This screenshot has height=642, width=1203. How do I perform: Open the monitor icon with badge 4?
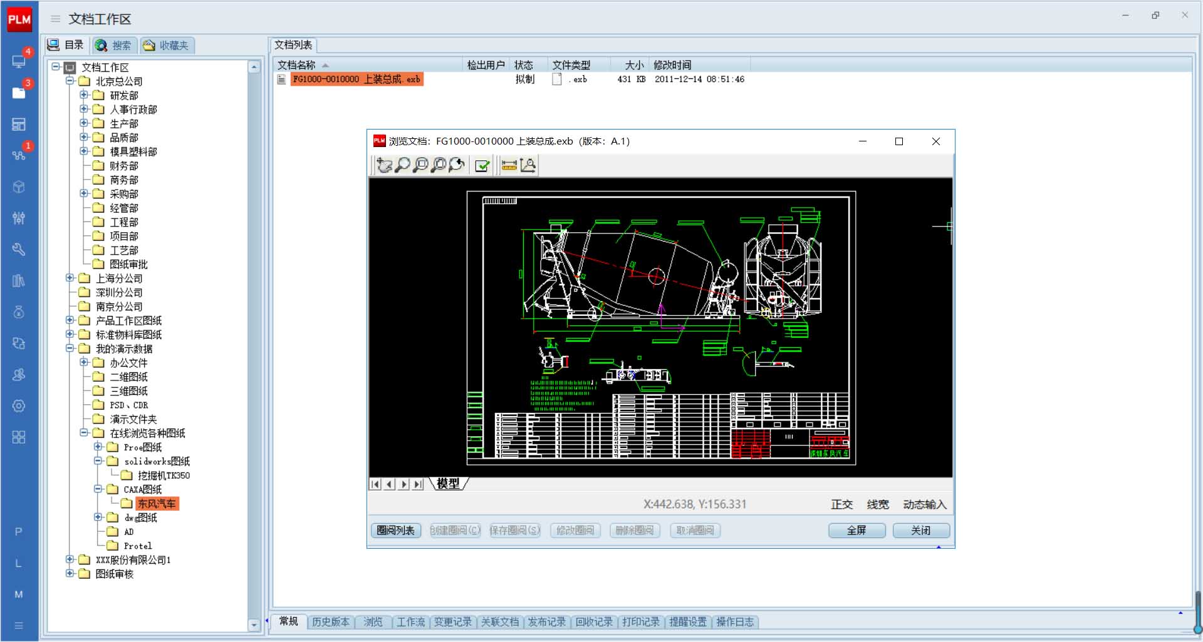click(x=19, y=61)
